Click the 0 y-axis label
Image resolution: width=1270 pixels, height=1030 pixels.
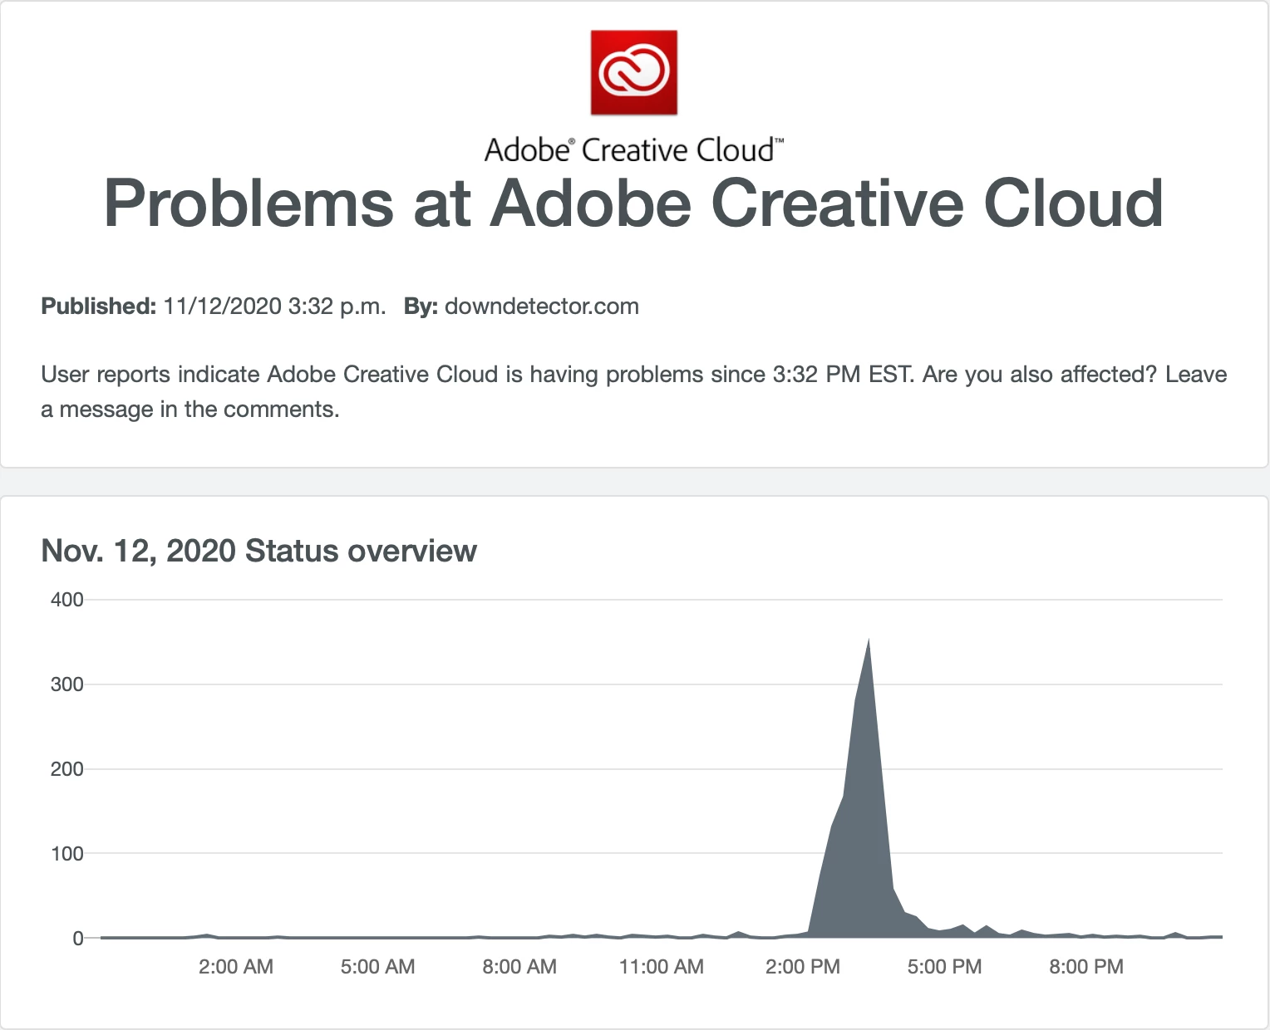[x=78, y=939]
